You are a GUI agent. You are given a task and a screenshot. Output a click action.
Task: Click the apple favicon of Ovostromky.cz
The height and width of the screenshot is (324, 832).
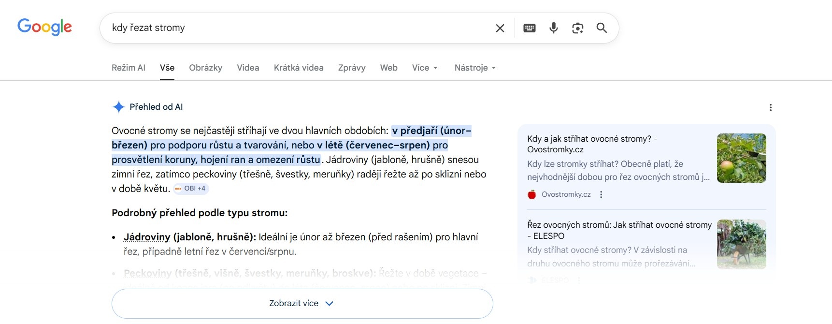pyautogui.click(x=531, y=194)
